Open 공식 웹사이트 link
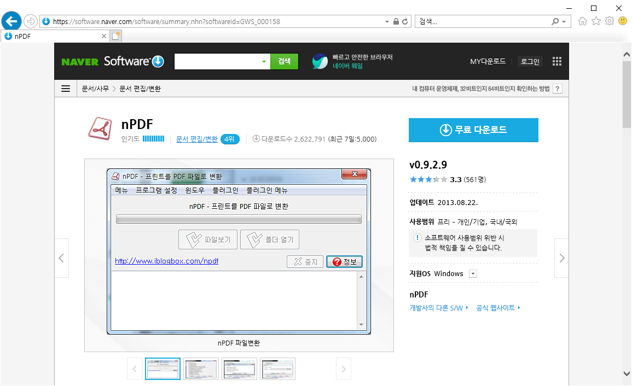The image size is (632, 386). coord(498,308)
